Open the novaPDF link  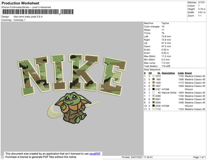coord(95,154)
